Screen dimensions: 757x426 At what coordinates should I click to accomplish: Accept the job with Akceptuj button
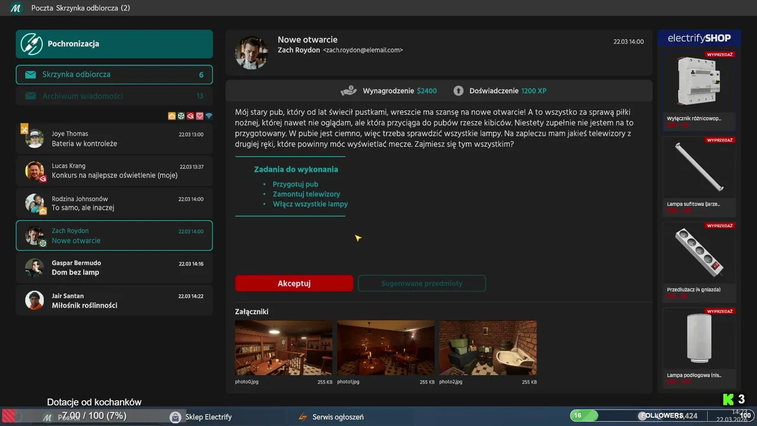point(294,283)
